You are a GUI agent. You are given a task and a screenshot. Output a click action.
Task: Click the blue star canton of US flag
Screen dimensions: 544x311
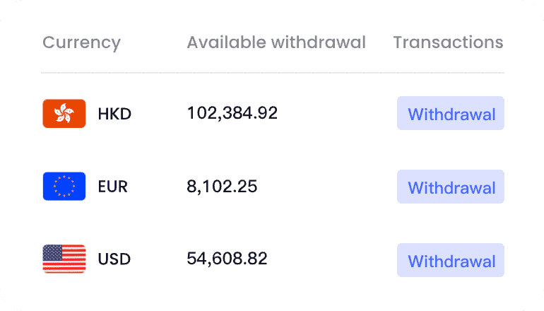click(52, 253)
